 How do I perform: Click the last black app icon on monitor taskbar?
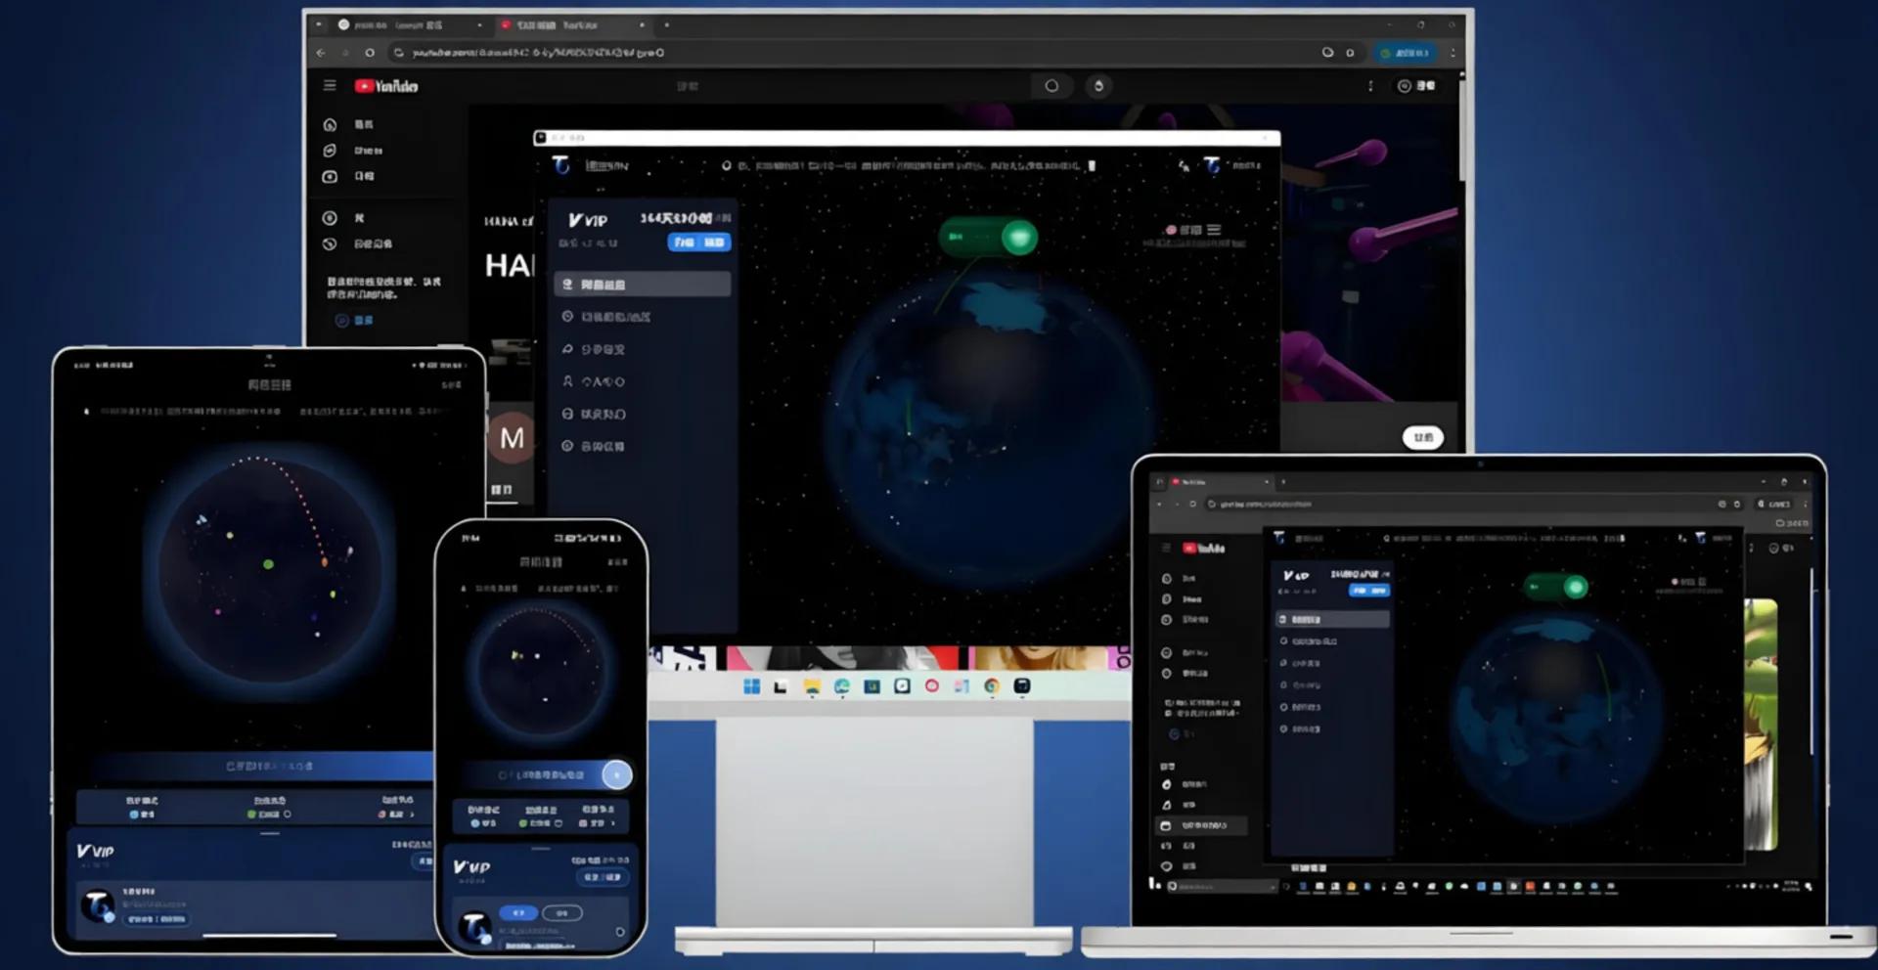coord(1022,686)
